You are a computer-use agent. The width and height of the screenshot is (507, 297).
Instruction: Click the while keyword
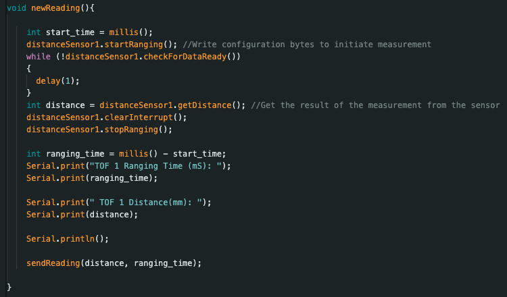(x=38, y=57)
